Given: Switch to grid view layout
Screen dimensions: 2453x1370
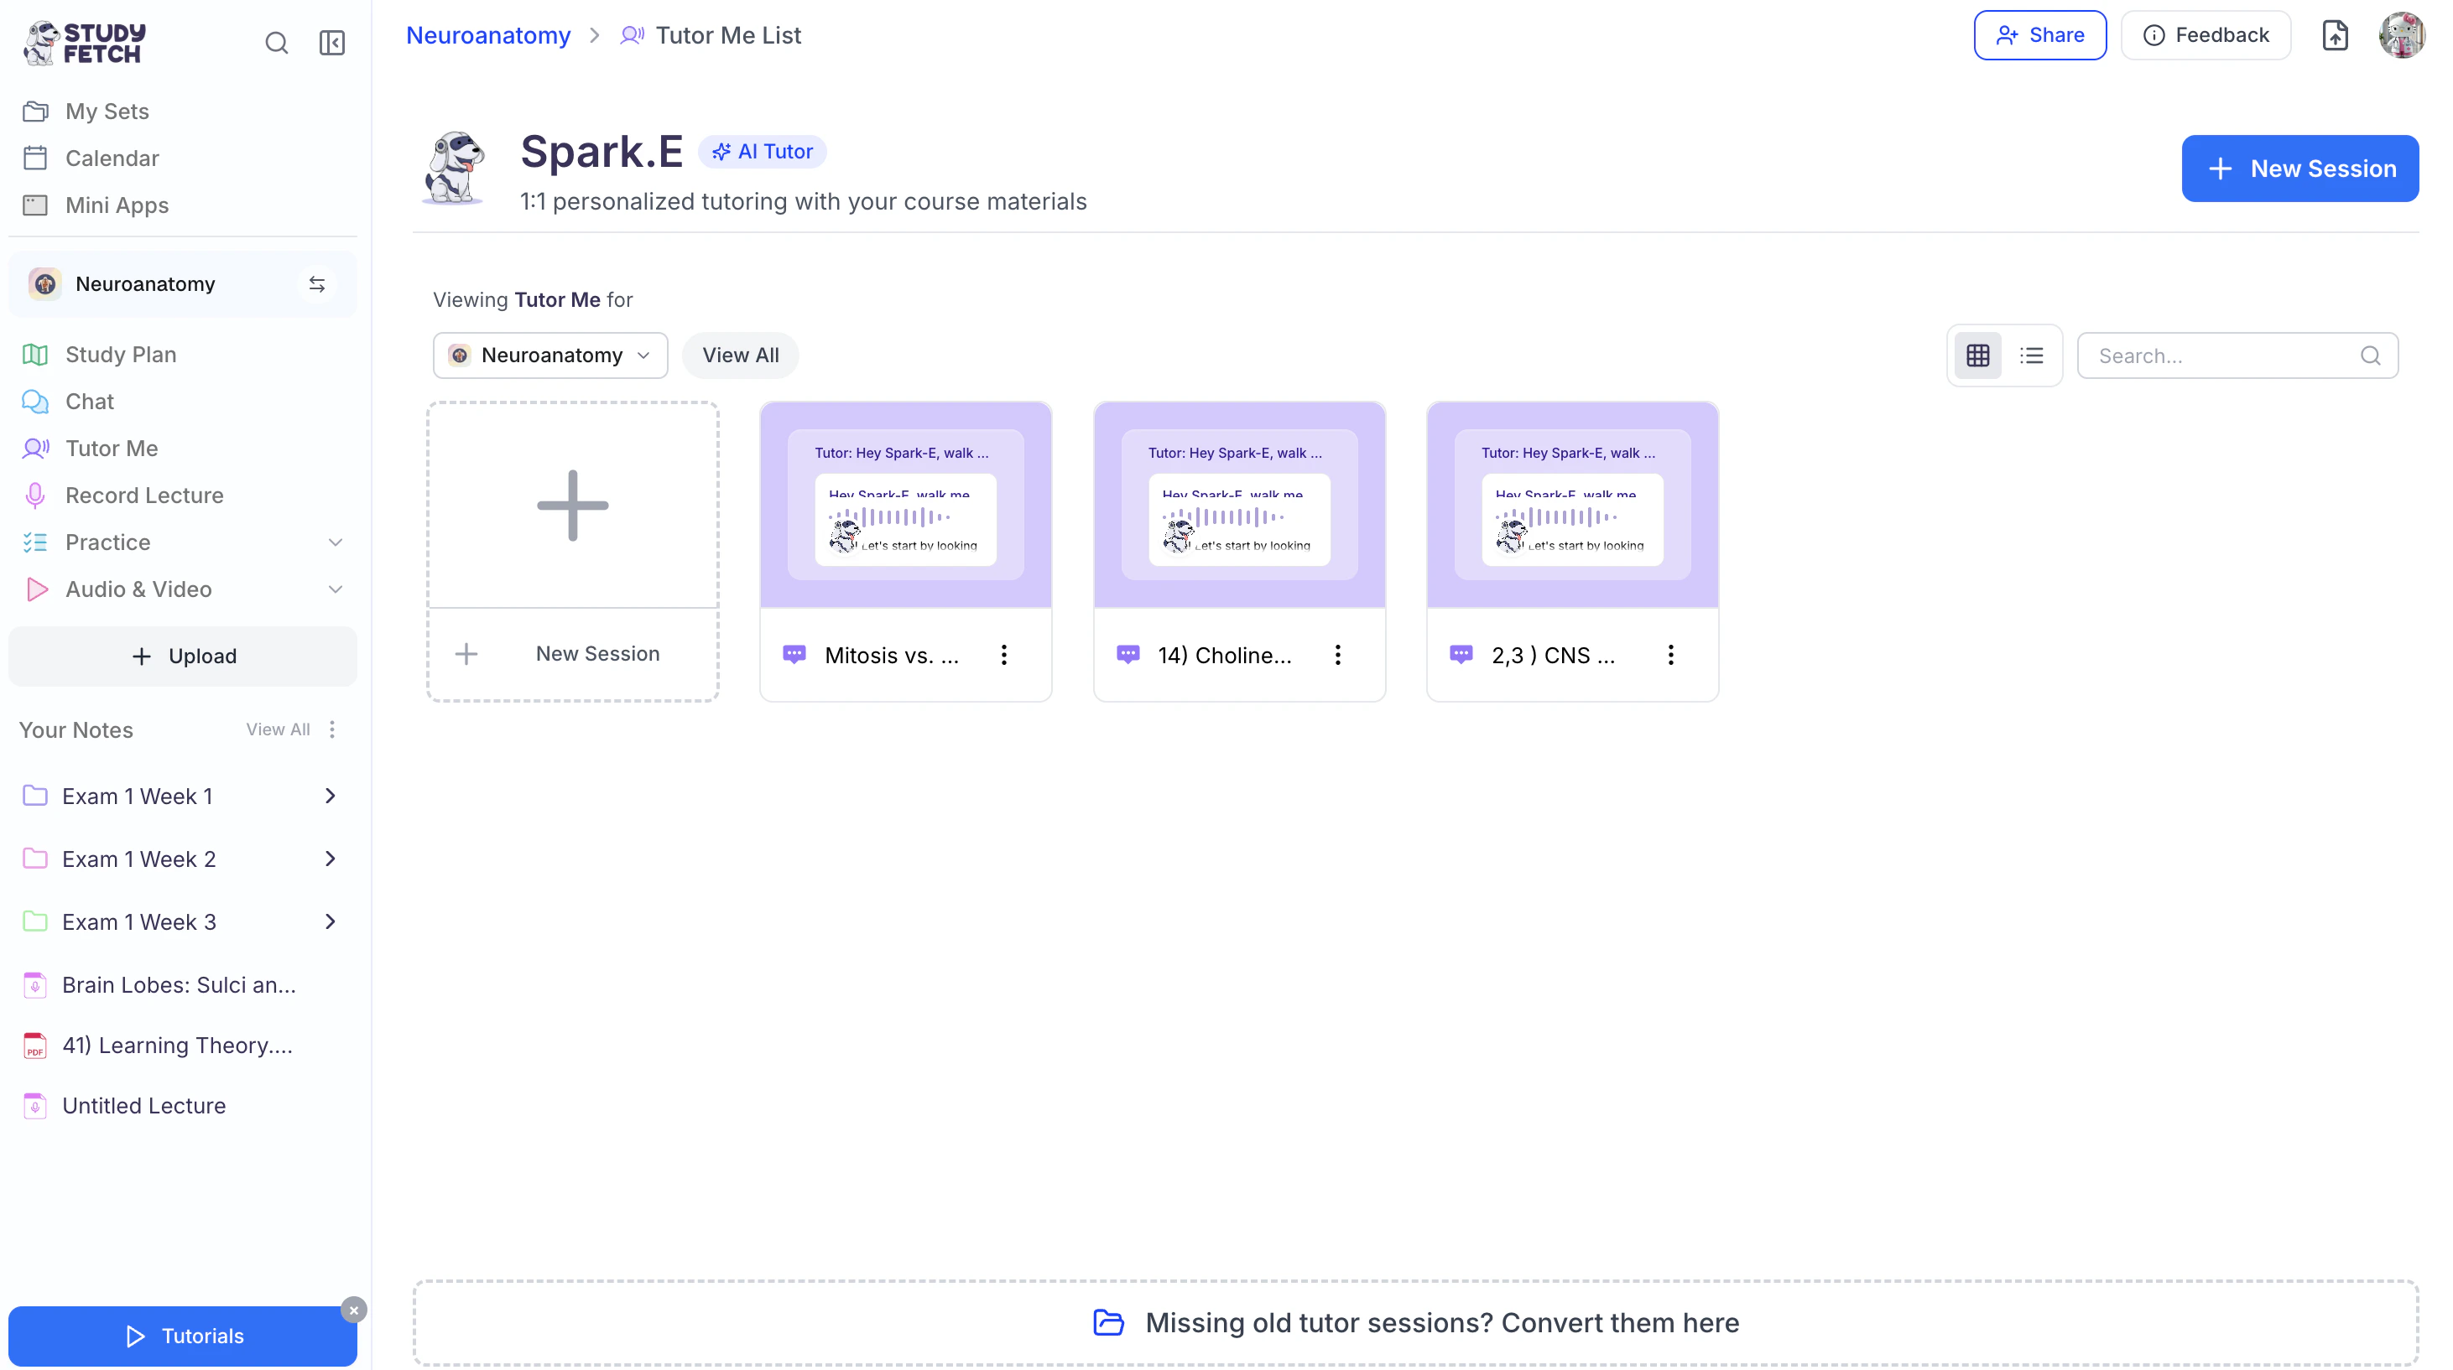Looking at the screenshot, I should [x=1978, y=355].
